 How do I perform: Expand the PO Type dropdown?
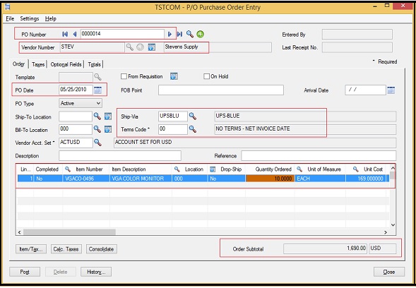click(x=98, y=103)
